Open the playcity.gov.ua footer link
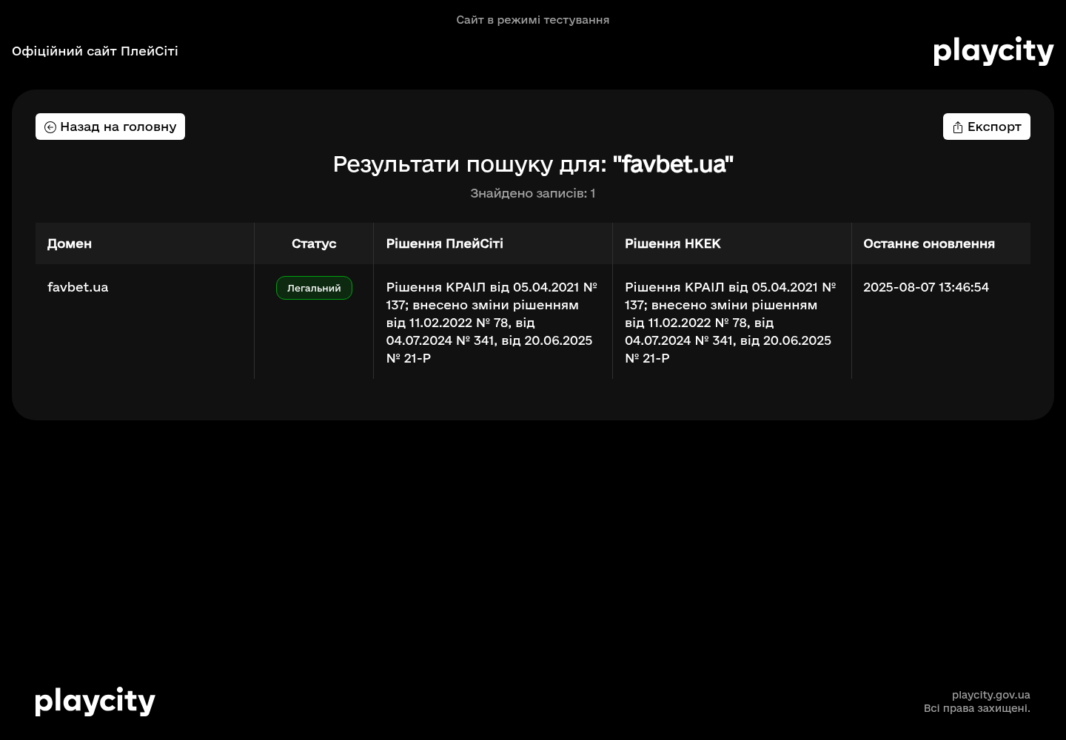 coord(990,695)
